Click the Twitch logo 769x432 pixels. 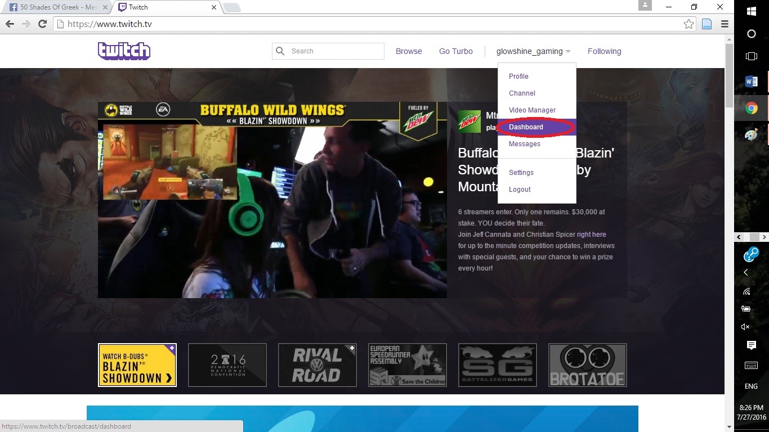[x=124, y=51]
